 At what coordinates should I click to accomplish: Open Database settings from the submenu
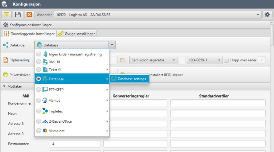[x=129, y=79]
